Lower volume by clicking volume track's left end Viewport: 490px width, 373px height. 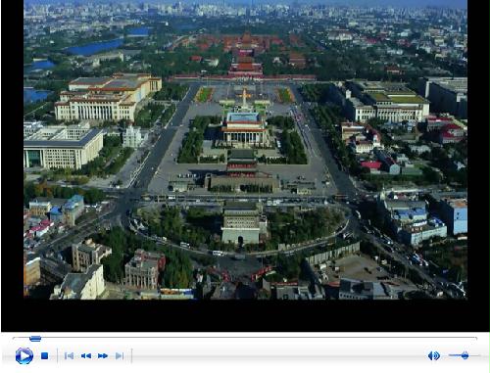tap(451, 355)
